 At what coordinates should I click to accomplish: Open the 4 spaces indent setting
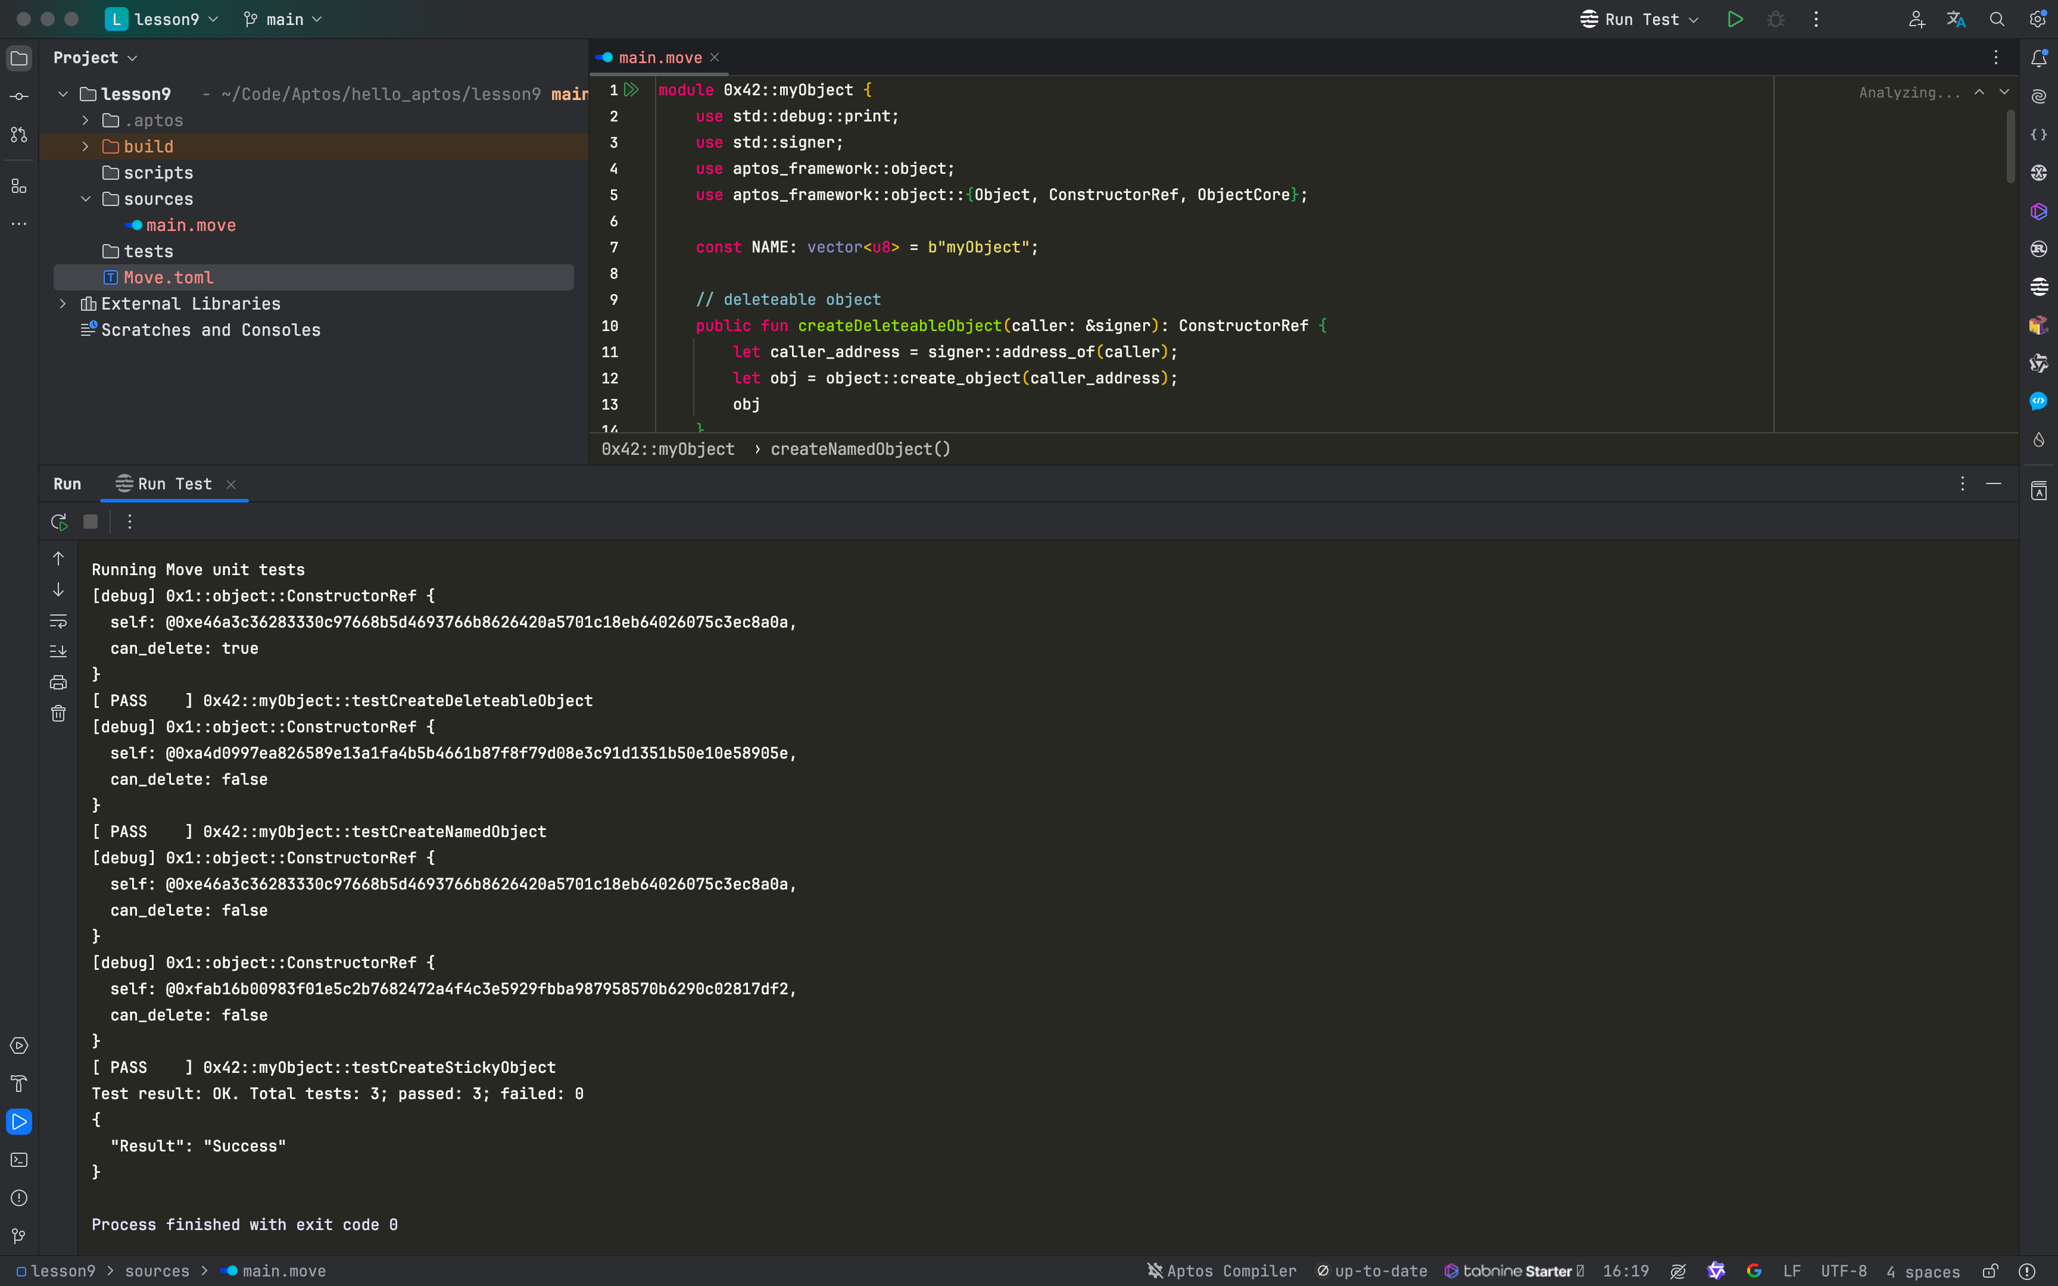tap(1923, 1272)
